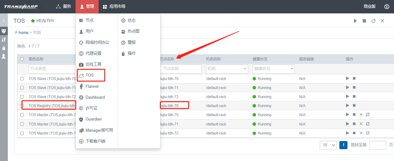
Task: Click /default-rack in TOS Registry row
Action: tap(216, 106)
